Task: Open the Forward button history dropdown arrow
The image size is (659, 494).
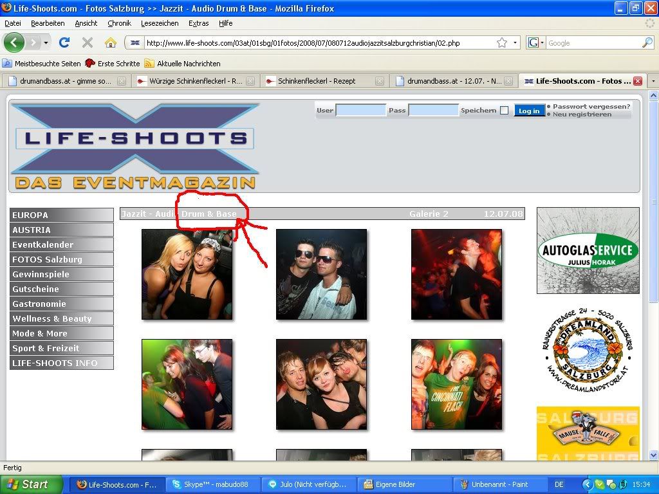Action: (x=46, y=42)
